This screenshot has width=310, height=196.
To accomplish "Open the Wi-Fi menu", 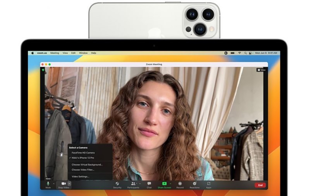I will click(x=239, y=53).
